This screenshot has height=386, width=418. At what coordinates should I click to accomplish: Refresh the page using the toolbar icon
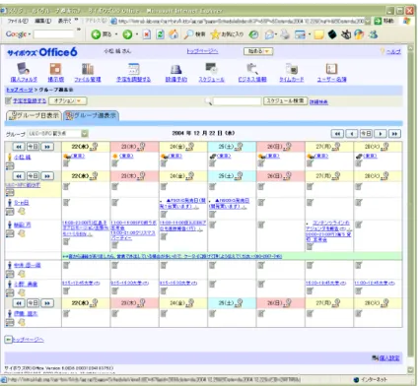point(160,34)
